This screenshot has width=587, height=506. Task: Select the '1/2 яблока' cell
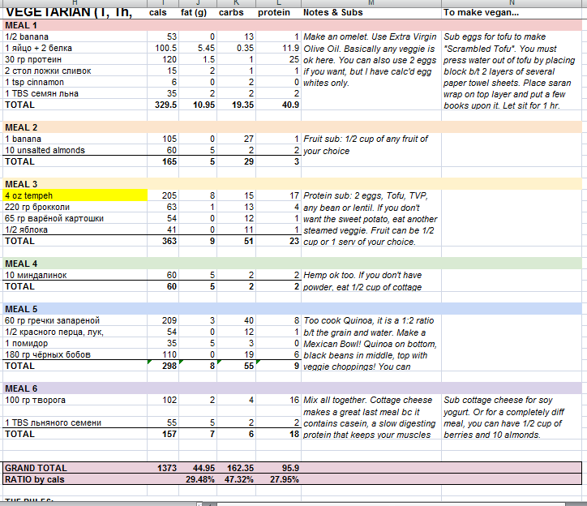click(75, 229)
